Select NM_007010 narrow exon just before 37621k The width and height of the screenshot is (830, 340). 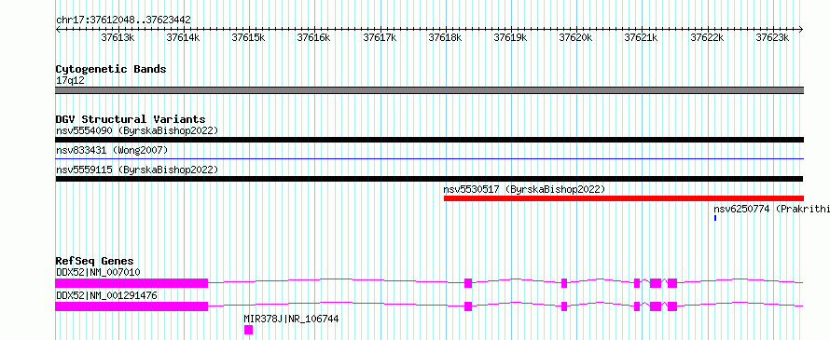[x=637, y=283]
